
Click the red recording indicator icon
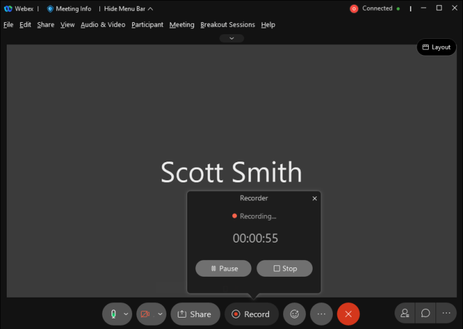pos(354,9)
